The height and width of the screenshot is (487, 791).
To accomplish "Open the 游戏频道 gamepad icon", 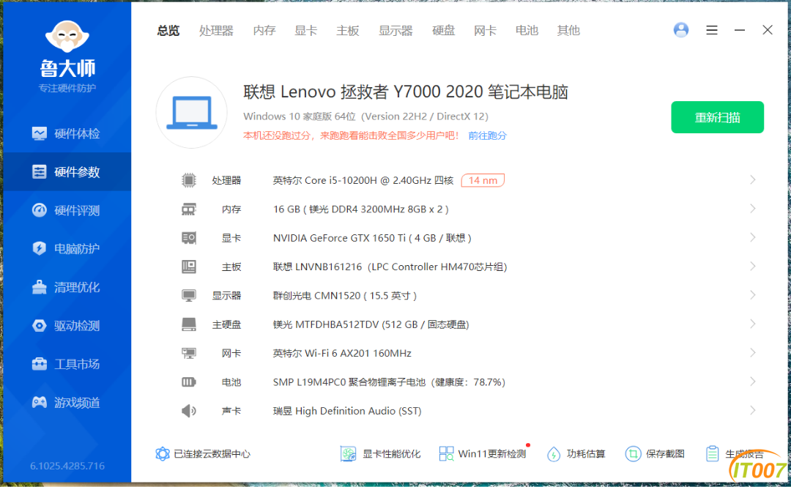I will click(40, 402).
